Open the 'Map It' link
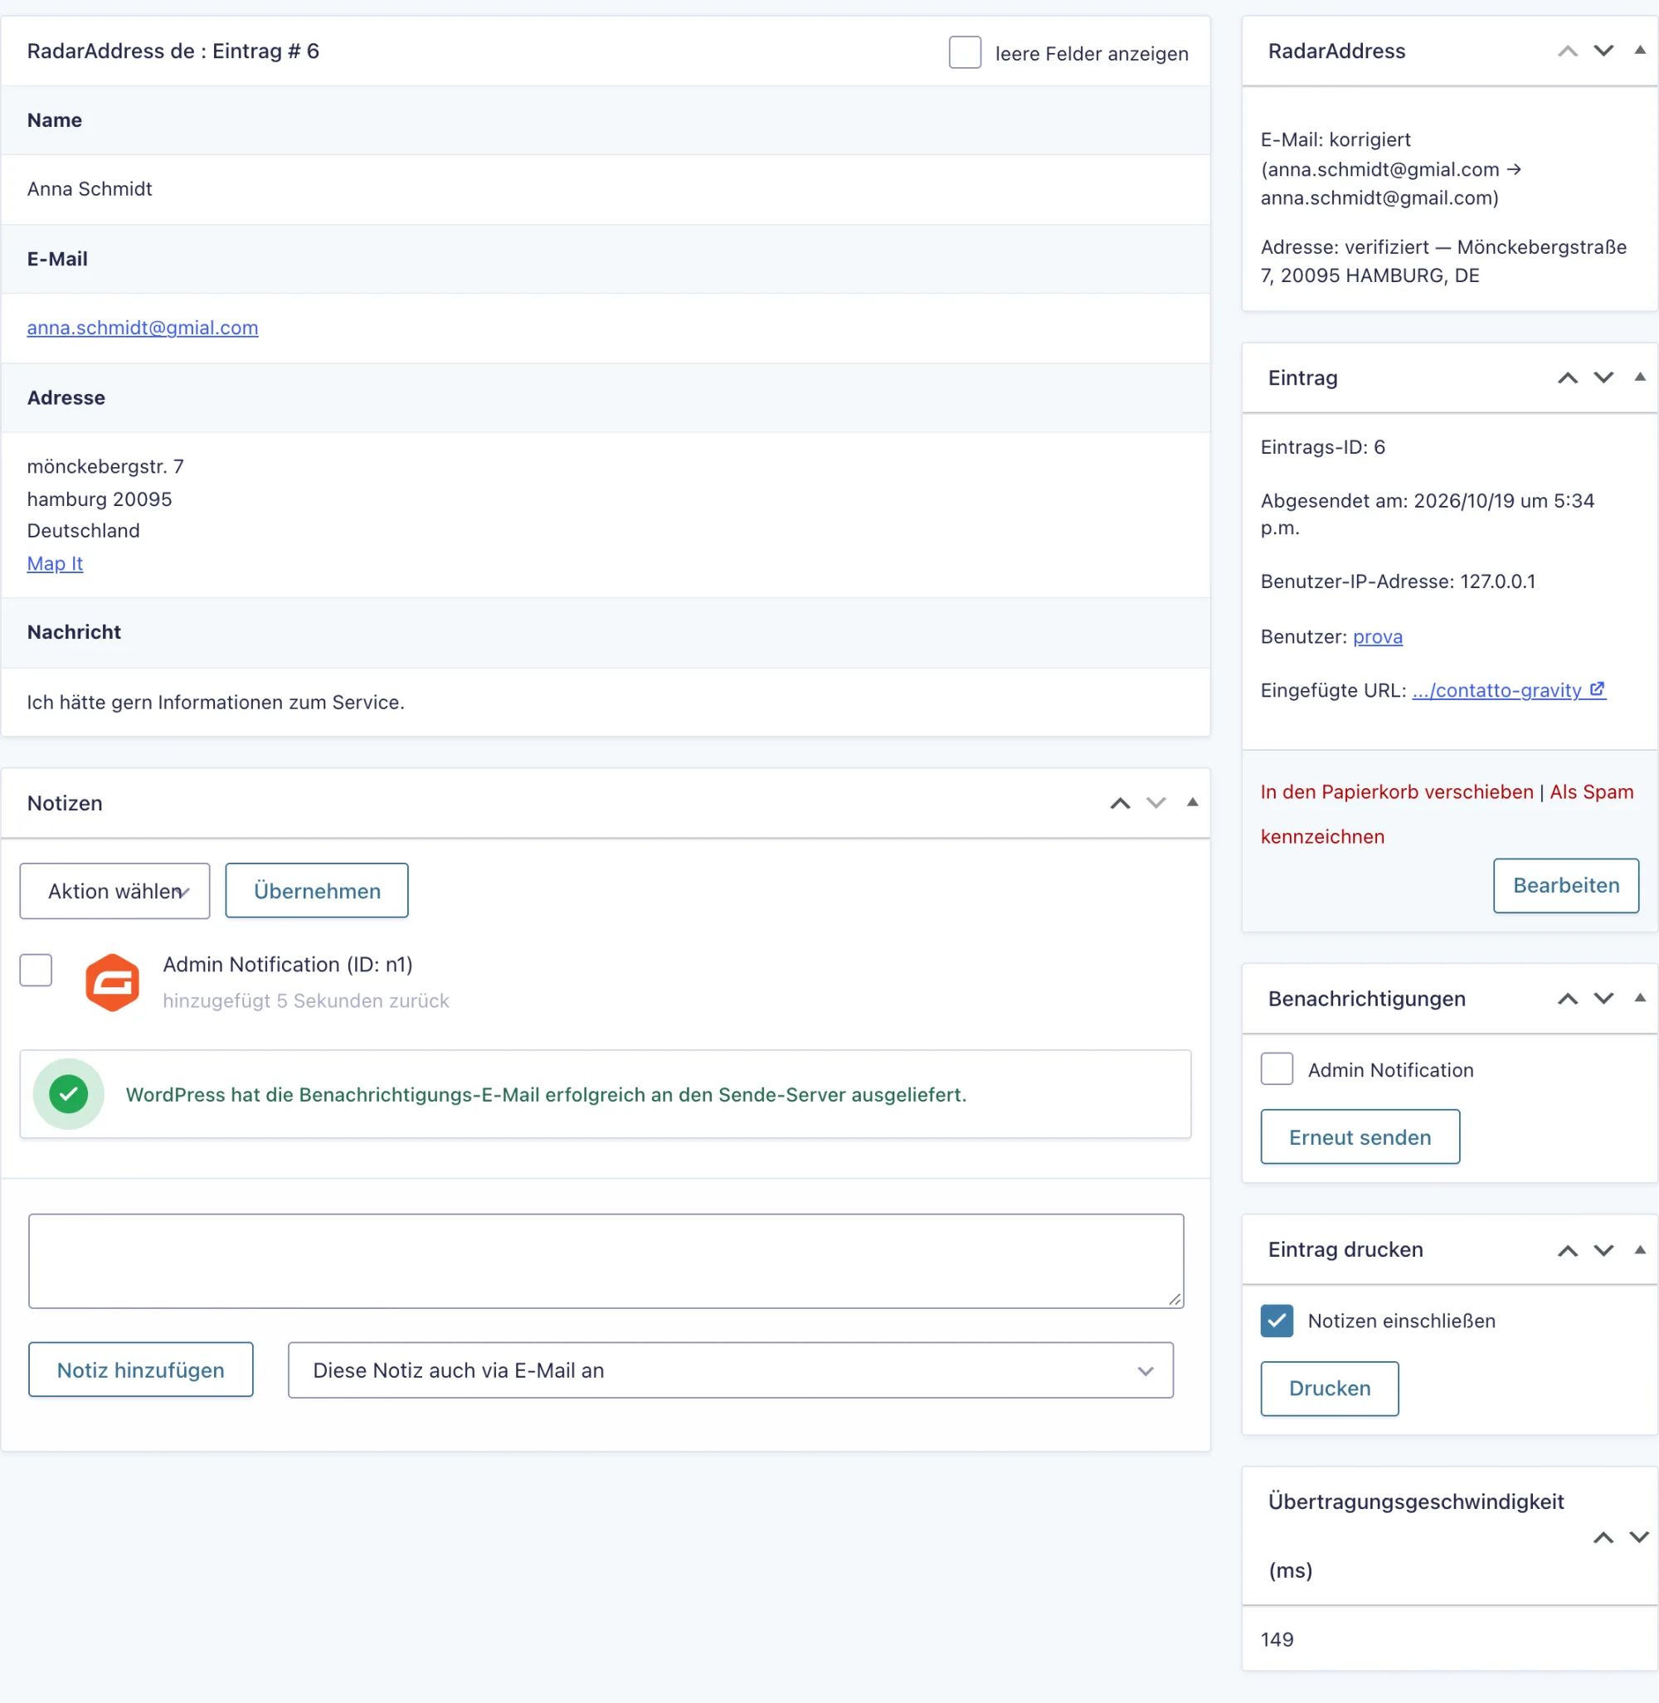This screenshot has width=1659, height=1703. pyautogui.click(x=55, y=564)
